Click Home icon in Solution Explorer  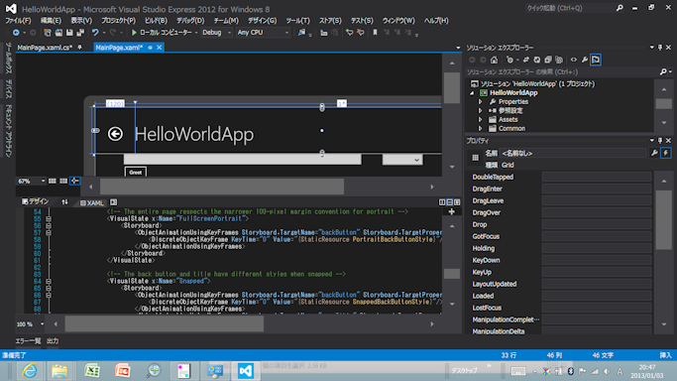point(494,60)
